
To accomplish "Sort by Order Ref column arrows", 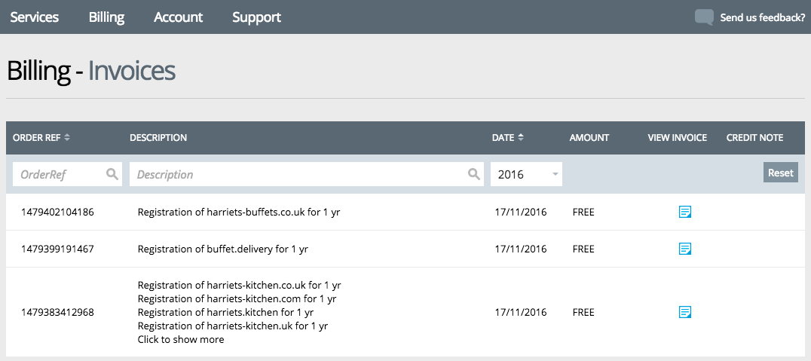I will [x=67, y=138].
